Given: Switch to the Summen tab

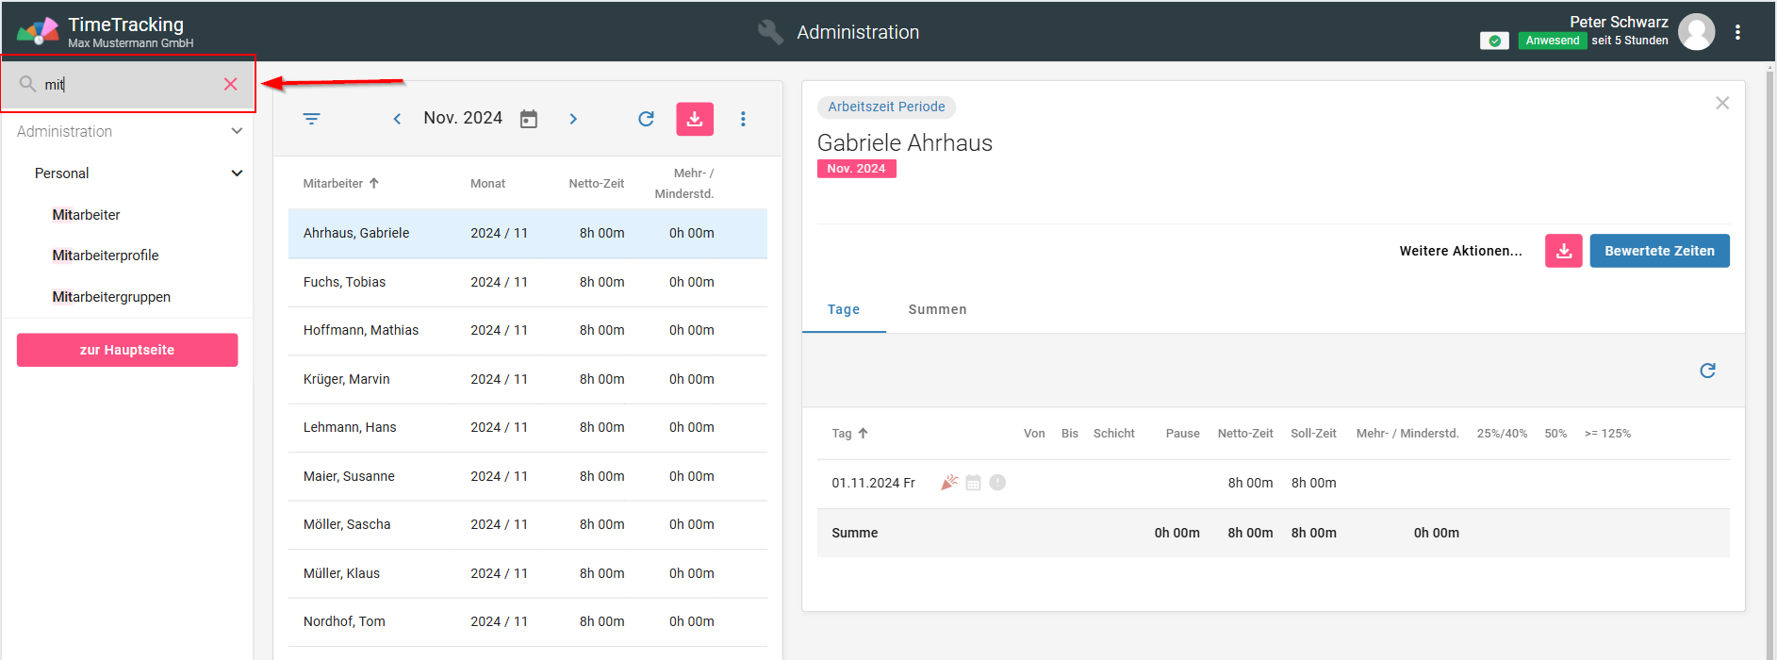Looking at the screenshot, I should (x=937, y=309).
